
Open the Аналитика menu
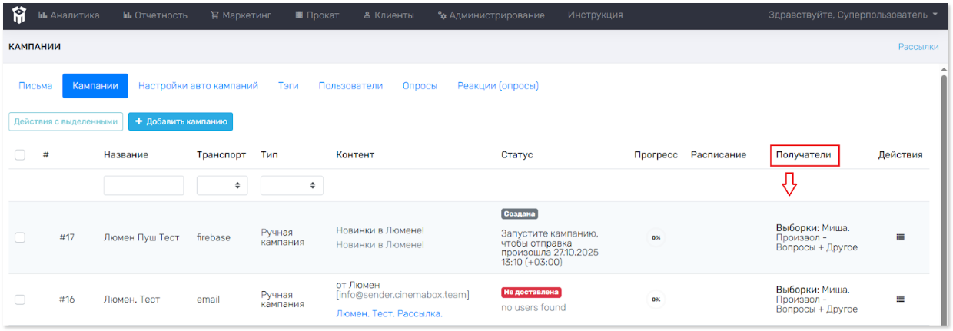coord(68,15)
